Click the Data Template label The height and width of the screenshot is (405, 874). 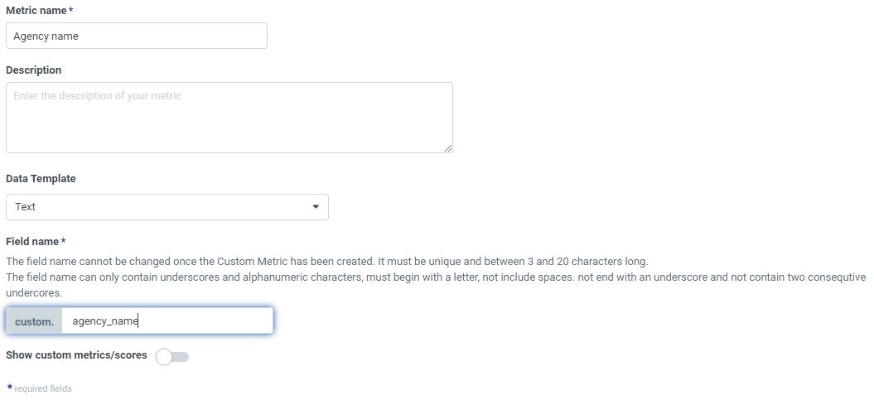pyautogui.click(x=41, y=179)
